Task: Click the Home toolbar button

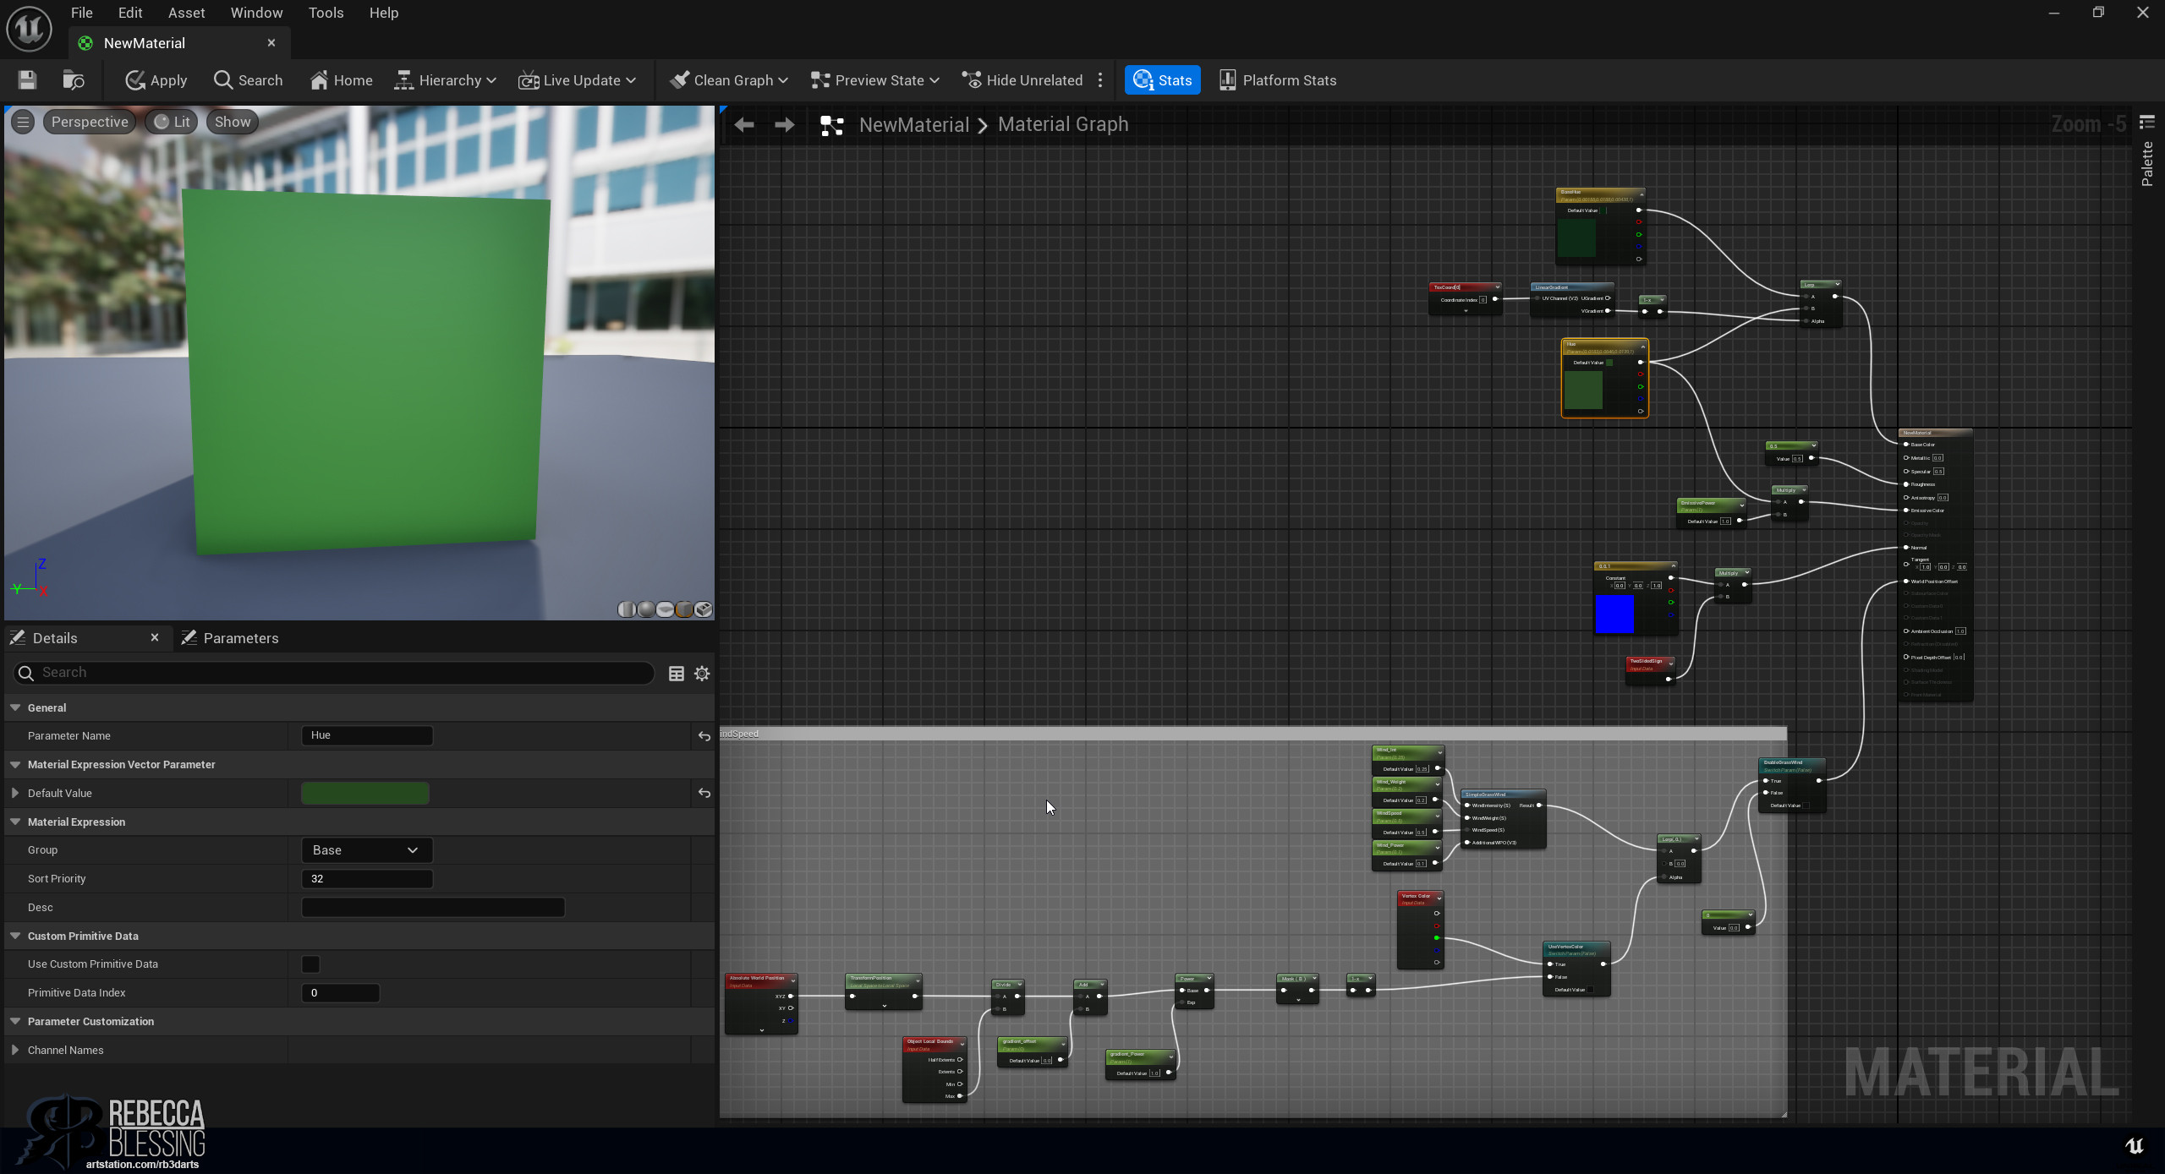Action: click(342, 80)
